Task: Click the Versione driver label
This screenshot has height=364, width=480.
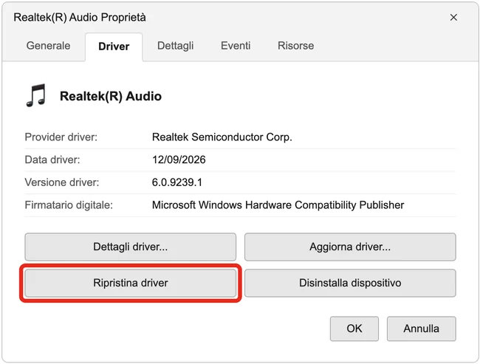Action: pyautogui.click(x=62, y=182)
